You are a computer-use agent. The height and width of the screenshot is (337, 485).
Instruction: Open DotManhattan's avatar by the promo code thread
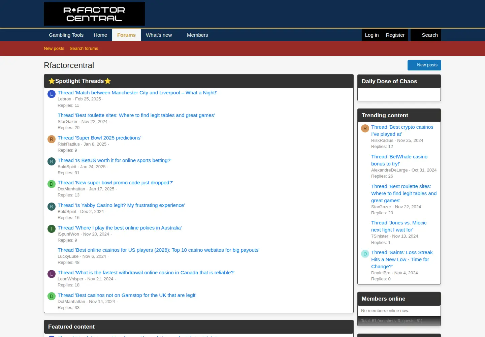[x=52, y=184]
